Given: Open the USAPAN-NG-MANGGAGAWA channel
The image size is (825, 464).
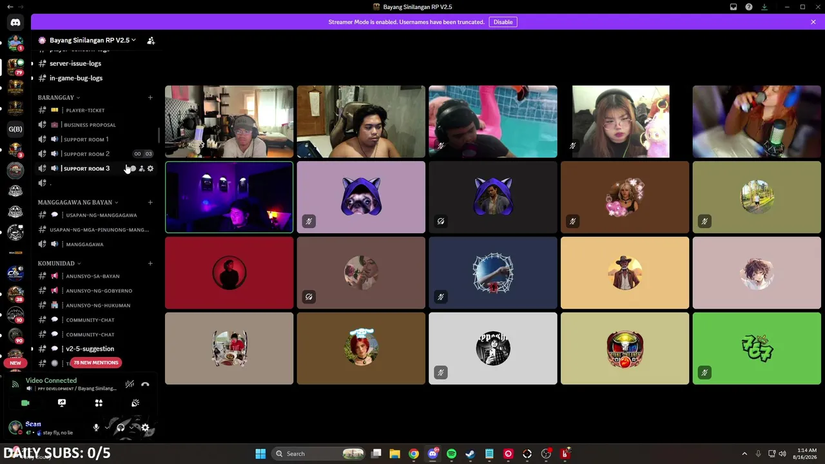Looking at the screenshot, I should pos(95,215).
